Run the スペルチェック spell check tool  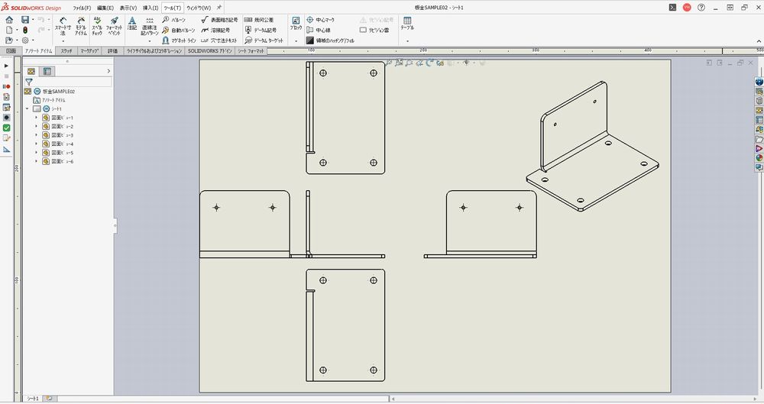tap(97, 26)
